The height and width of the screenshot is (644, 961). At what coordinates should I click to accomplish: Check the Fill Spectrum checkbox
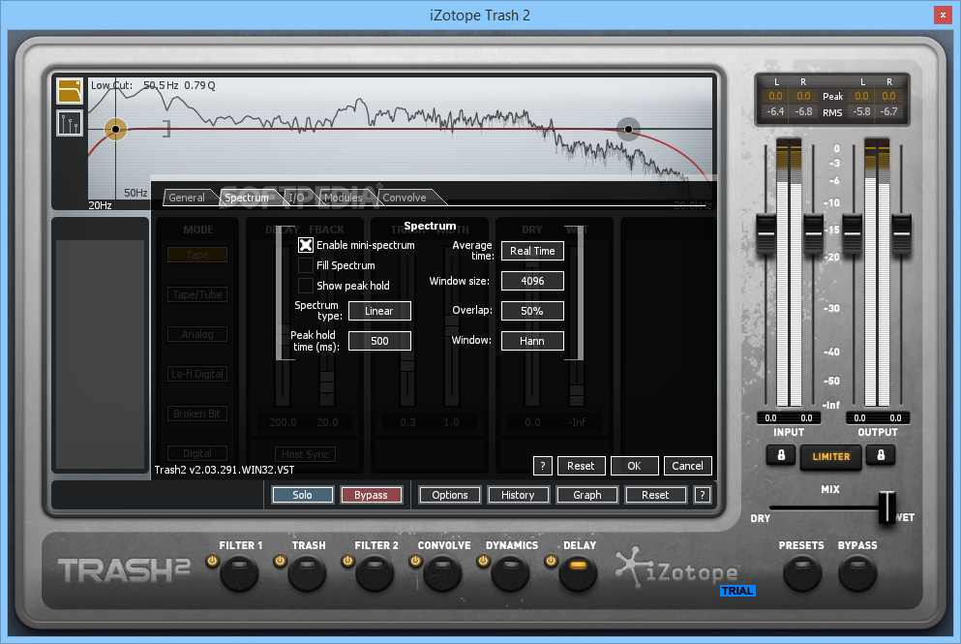tap(305, 265)
